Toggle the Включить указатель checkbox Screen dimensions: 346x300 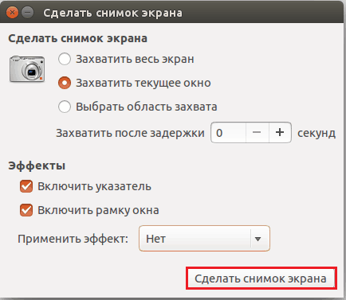26,186
